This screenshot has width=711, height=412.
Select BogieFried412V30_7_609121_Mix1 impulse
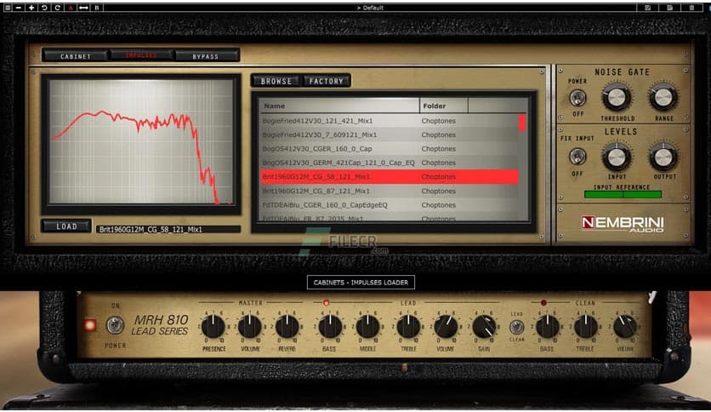[389, 134]
